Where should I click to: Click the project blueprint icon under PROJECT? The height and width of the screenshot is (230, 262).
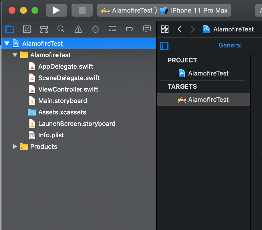coord(182,73)
